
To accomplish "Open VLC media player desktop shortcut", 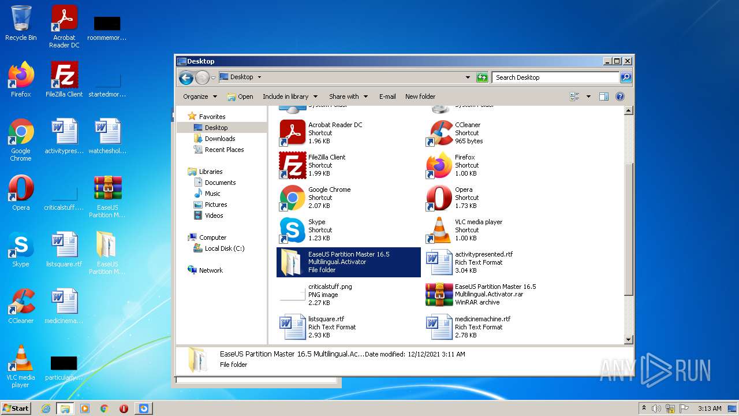I will [x=21, y=366].
